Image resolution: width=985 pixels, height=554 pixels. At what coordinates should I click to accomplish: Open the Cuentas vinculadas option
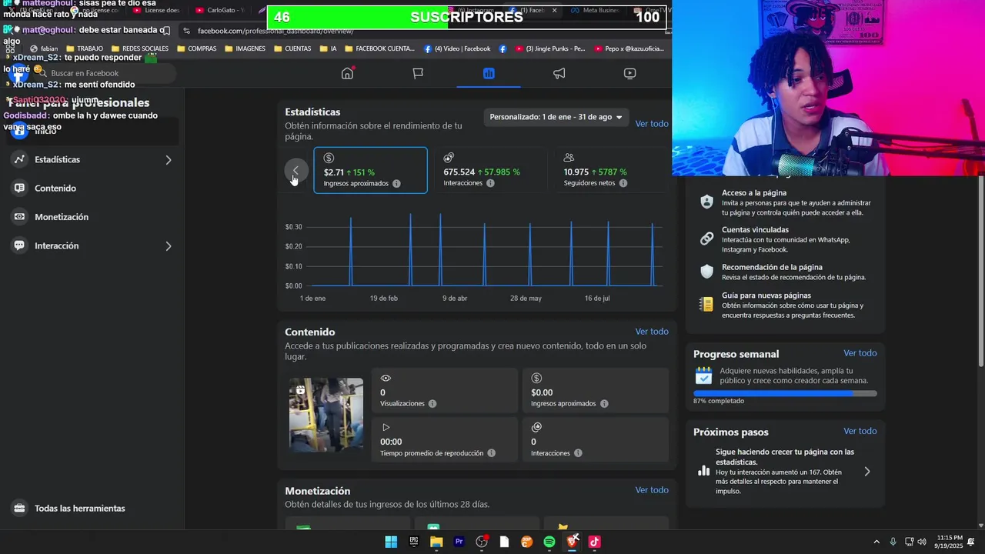pos(785,239)
